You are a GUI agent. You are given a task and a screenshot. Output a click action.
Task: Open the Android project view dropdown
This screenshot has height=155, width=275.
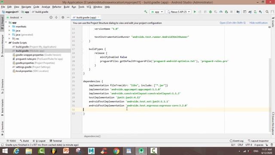pos(14,17)
